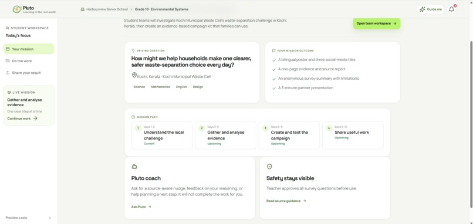Image resolution: width=473 pixels, height=224 pixels.
Task: Click the page vertical scrollbar
Action: click(x=471, y=124)
